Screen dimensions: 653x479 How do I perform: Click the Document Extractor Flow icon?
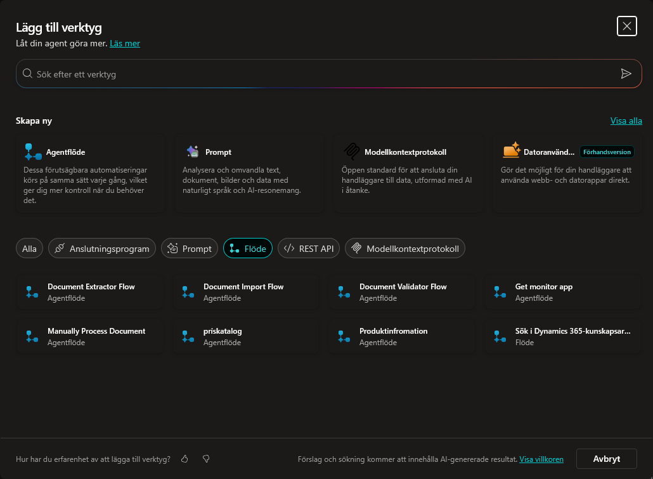tap(32, 292)
